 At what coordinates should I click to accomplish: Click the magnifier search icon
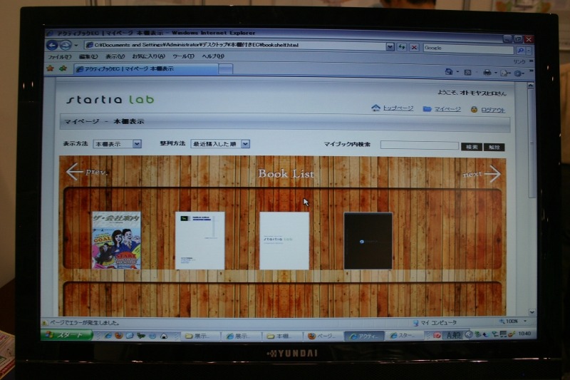(x=520, y=51)
